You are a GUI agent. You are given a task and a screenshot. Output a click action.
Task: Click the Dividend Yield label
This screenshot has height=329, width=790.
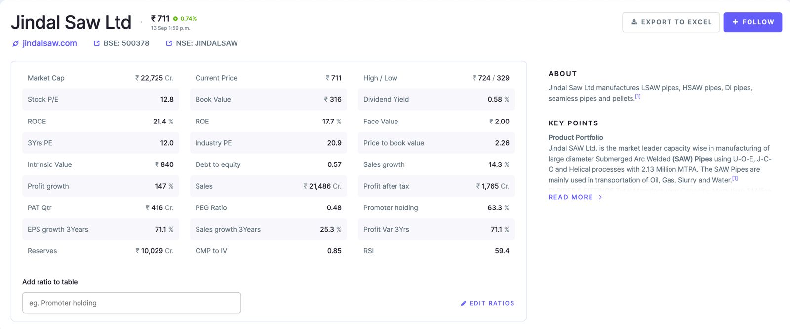point(386,99)
